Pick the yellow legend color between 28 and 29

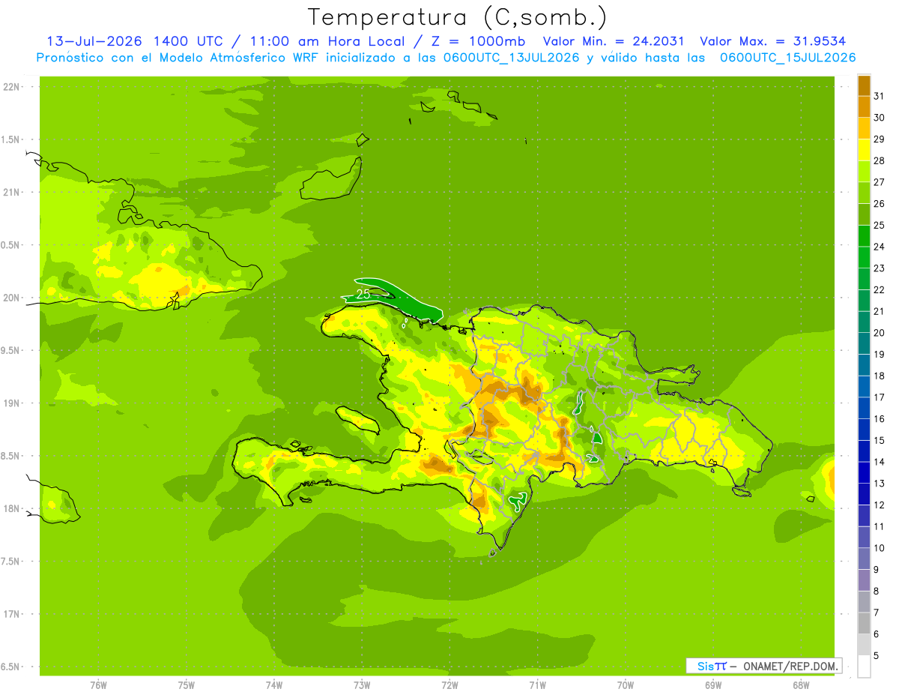864,150
